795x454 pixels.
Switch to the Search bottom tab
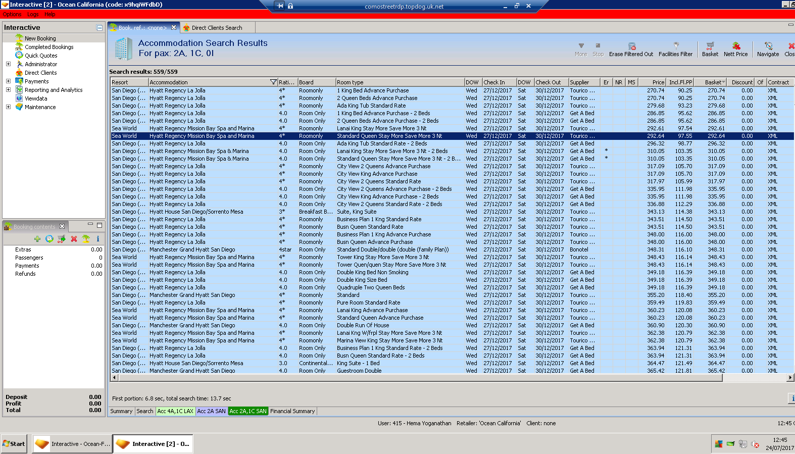[145, 411]
